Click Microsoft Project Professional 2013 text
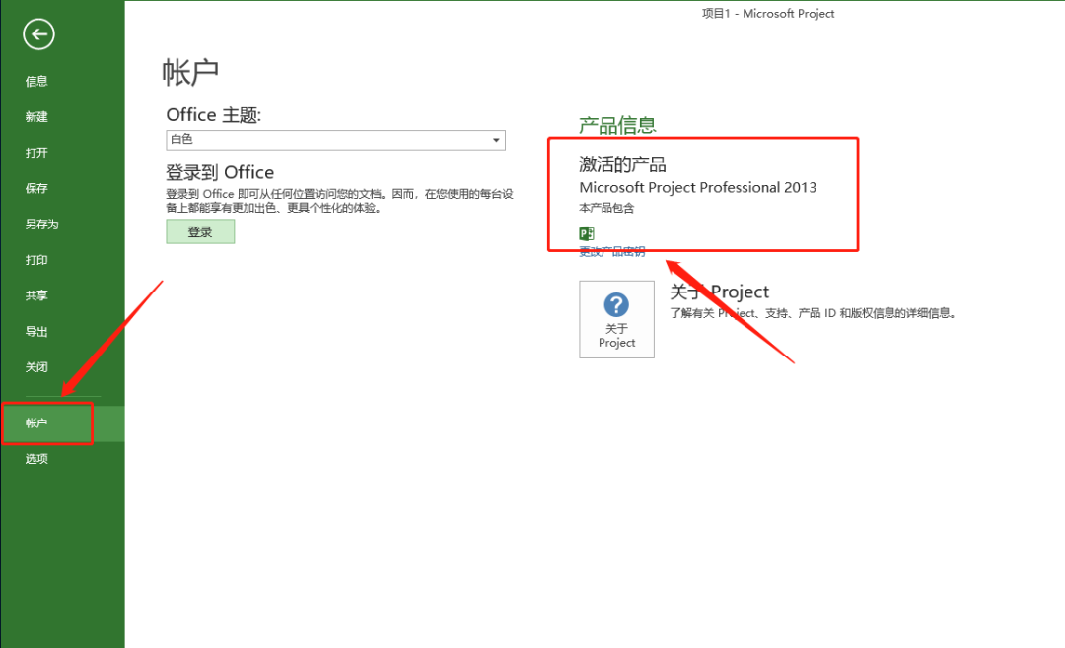The image size is (1065, 648). click(697, 188)
